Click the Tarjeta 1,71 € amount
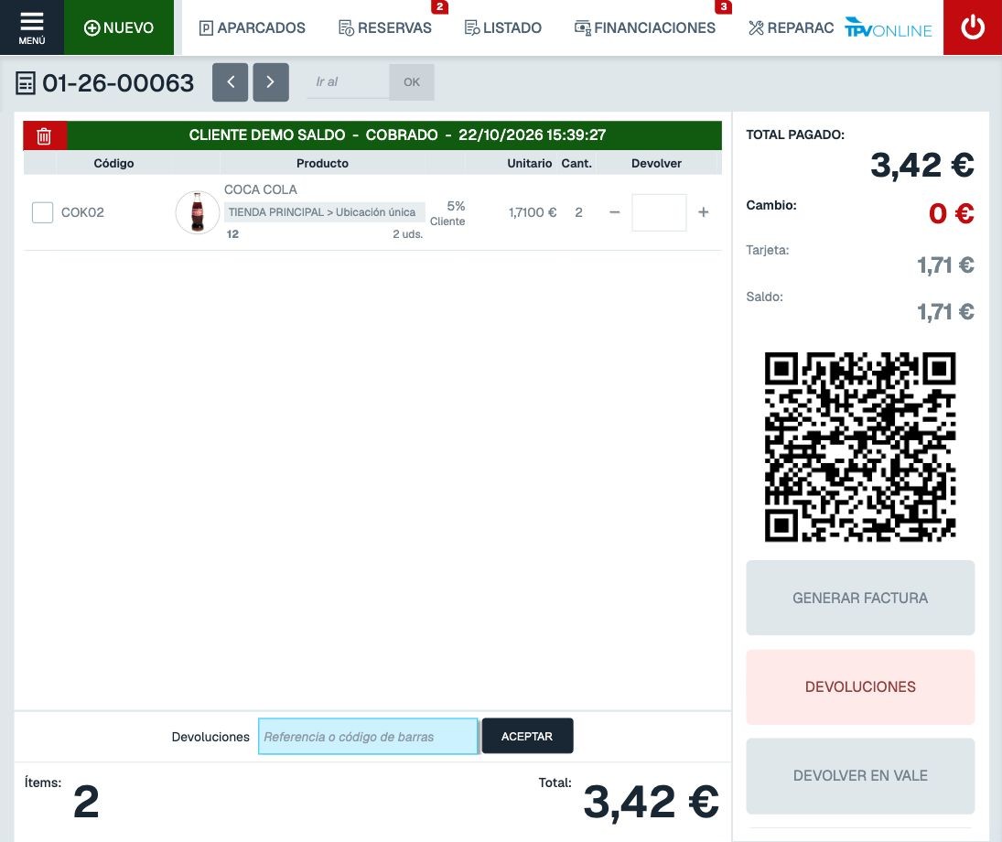The width and height of the screenshot is (1002, 842). [945, 264]
